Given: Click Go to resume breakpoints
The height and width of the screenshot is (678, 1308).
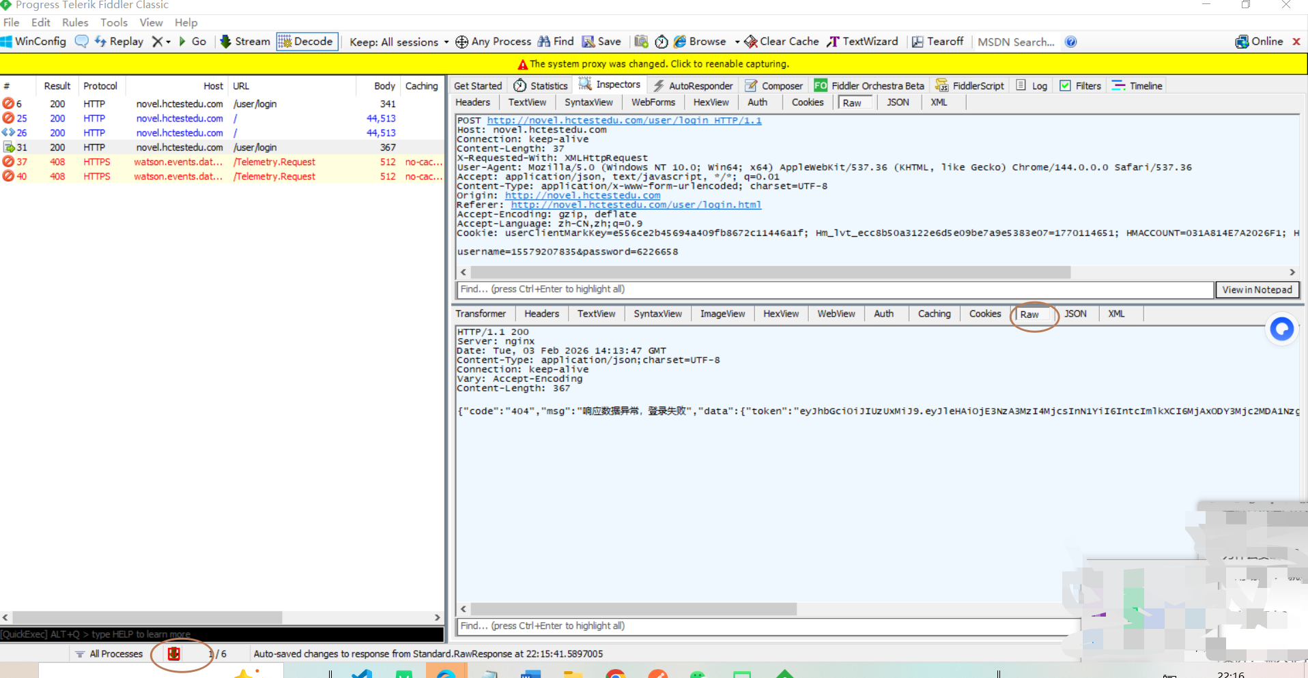Looking at the screenshot, I should tap(193, 42).
